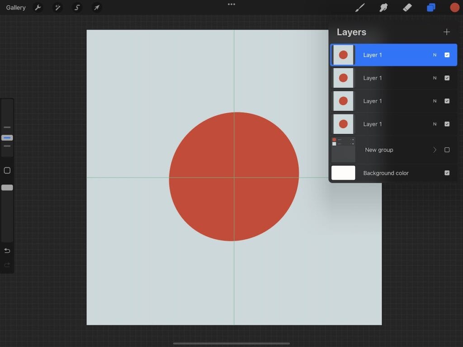This screenshot has height=347, width=463.
Task: Open the Actions menu with the wrench icon
Action: [38, 7]
